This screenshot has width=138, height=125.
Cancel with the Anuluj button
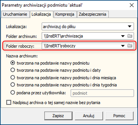click(x=89, y=116)
